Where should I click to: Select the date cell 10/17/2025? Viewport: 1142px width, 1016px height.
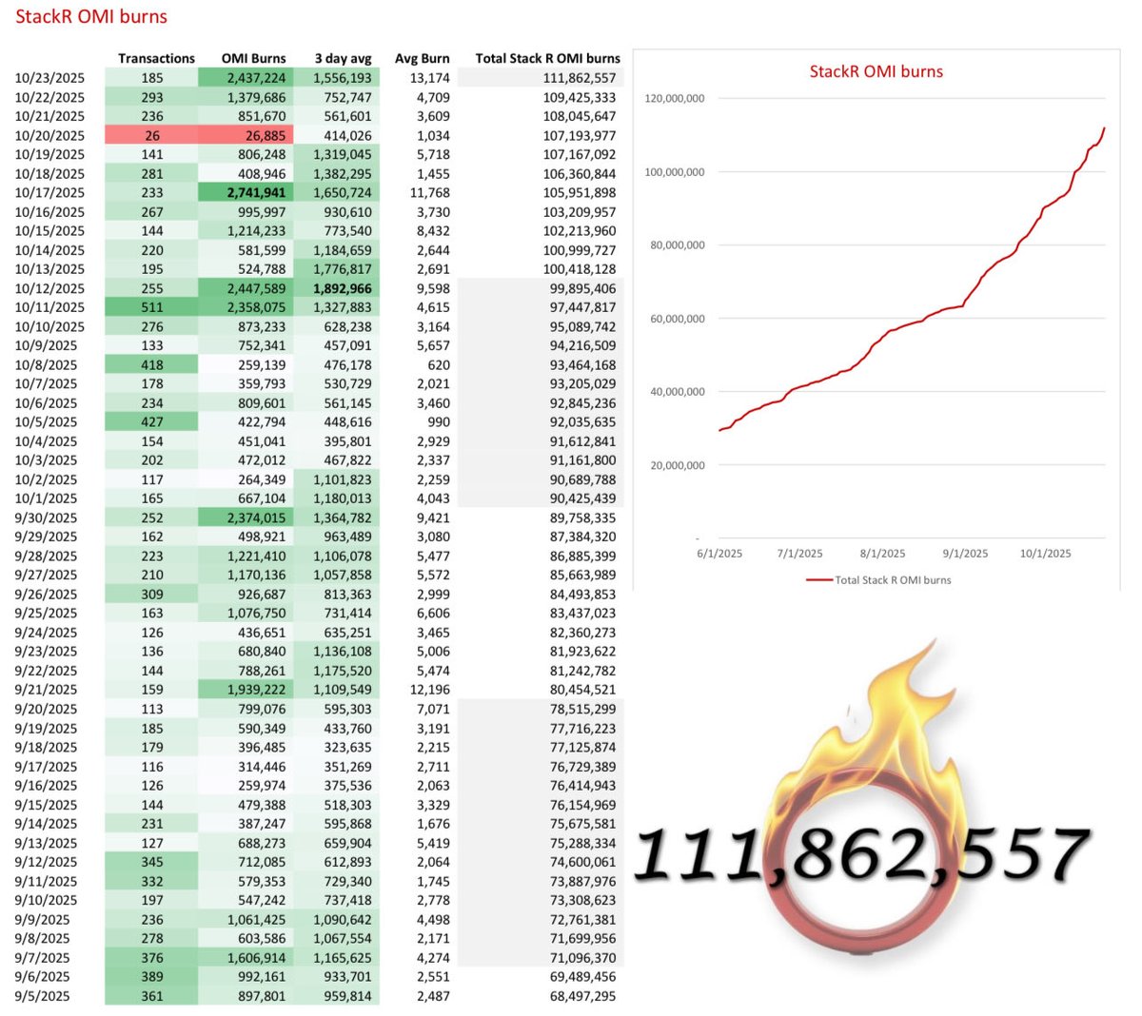[49, 192]
